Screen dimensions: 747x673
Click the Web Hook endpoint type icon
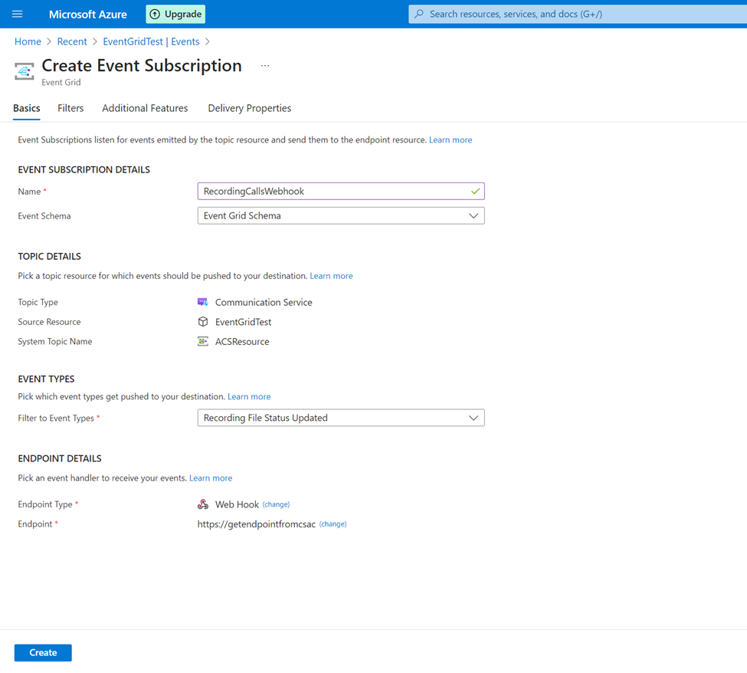pos(203,504)
